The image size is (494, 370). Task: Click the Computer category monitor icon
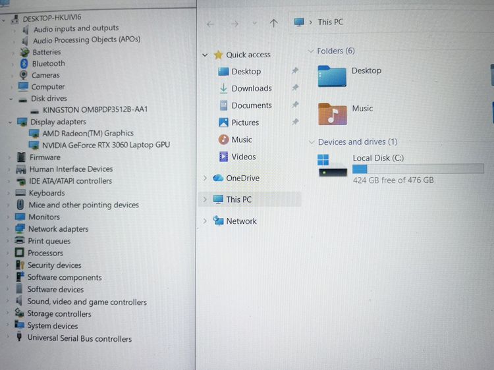point(23,87)
